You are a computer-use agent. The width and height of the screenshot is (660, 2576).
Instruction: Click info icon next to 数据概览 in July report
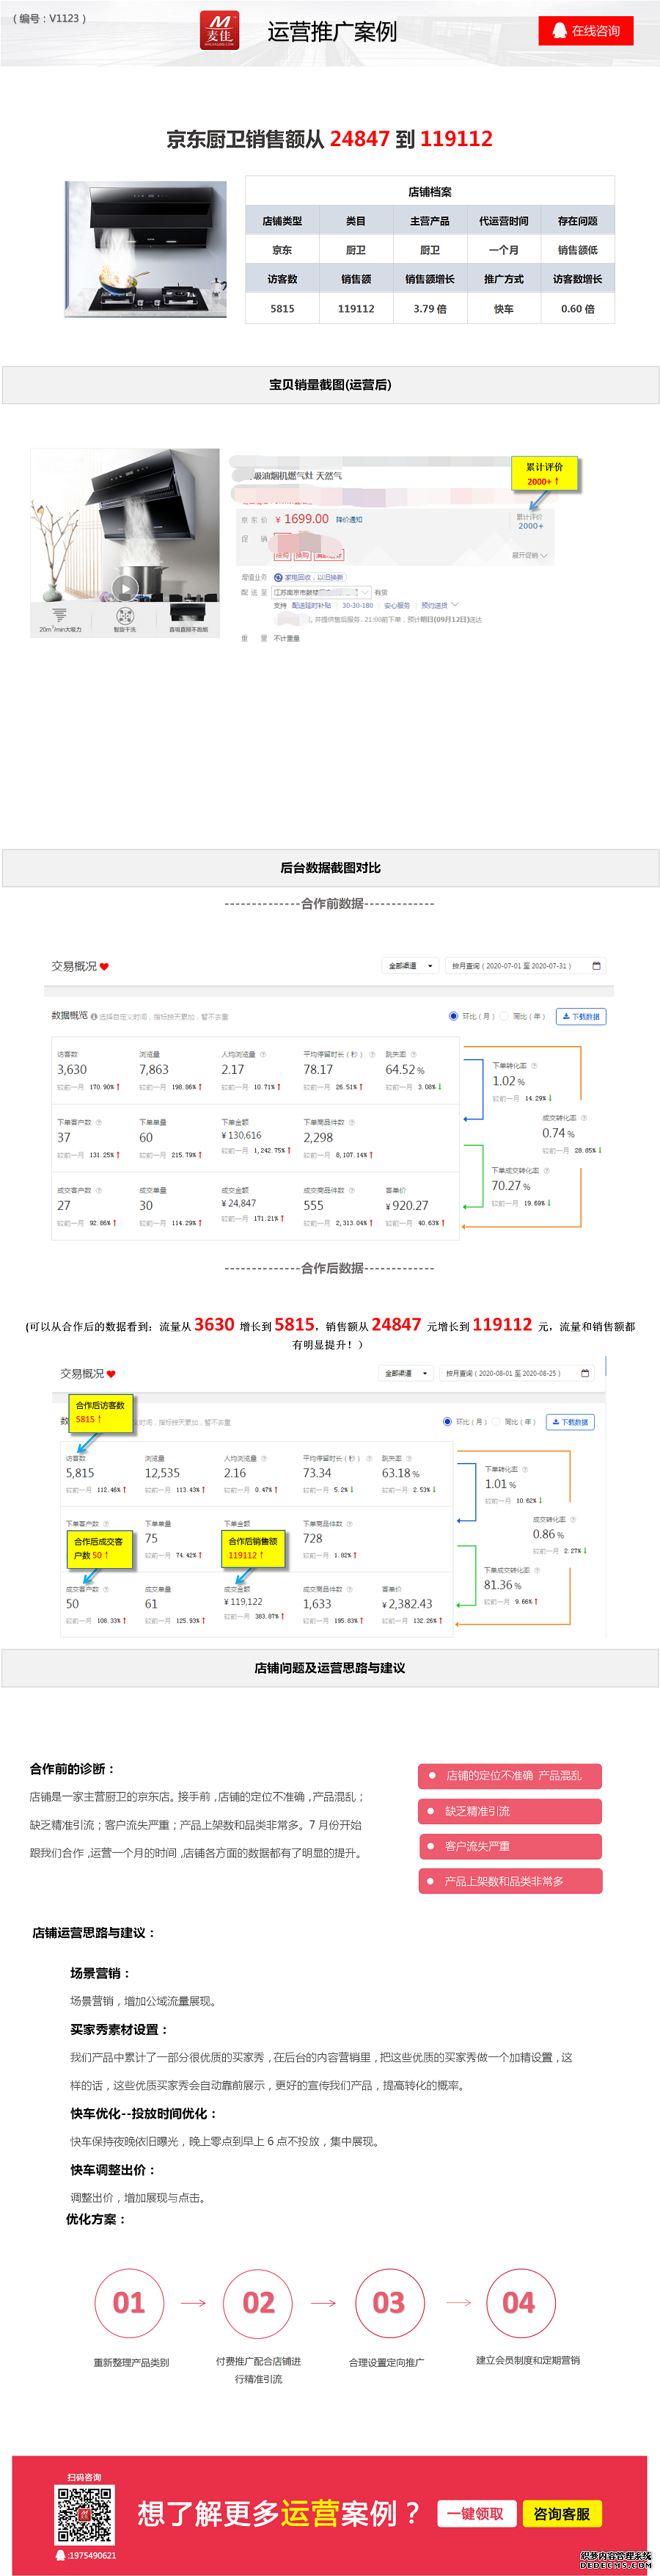tap(94, 1017)
